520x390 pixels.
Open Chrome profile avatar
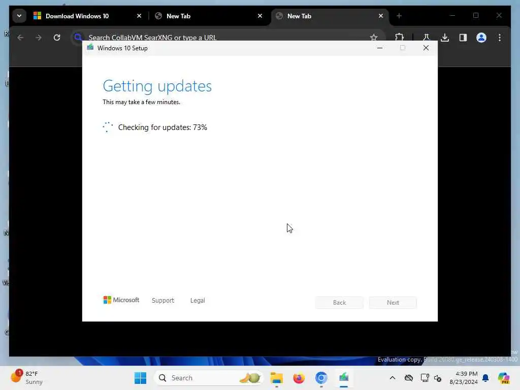[x=481, y=38]
